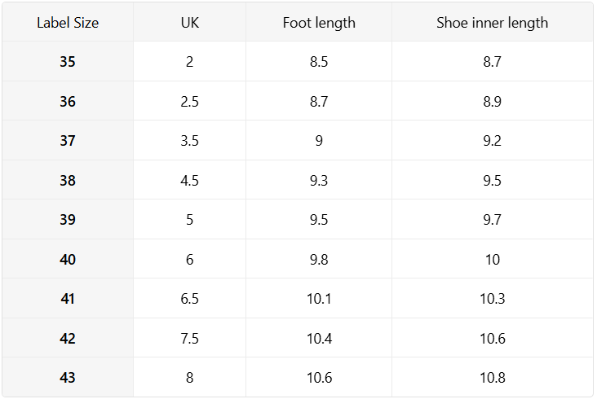
Task: Select foot length value 9.3
Action: 319,180
